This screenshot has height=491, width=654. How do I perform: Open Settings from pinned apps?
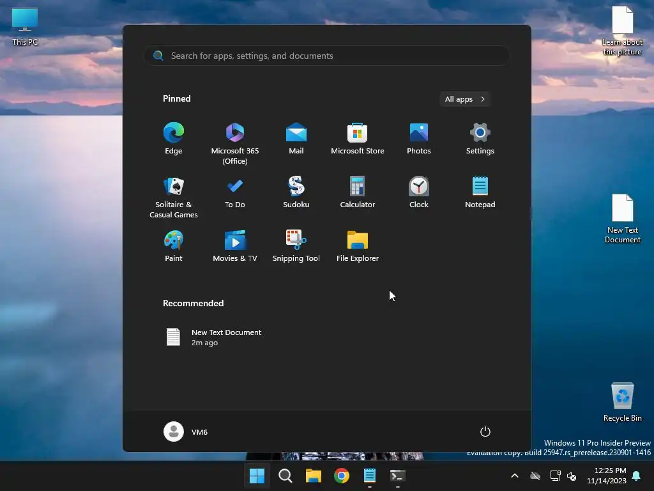[x=480, y=139]
